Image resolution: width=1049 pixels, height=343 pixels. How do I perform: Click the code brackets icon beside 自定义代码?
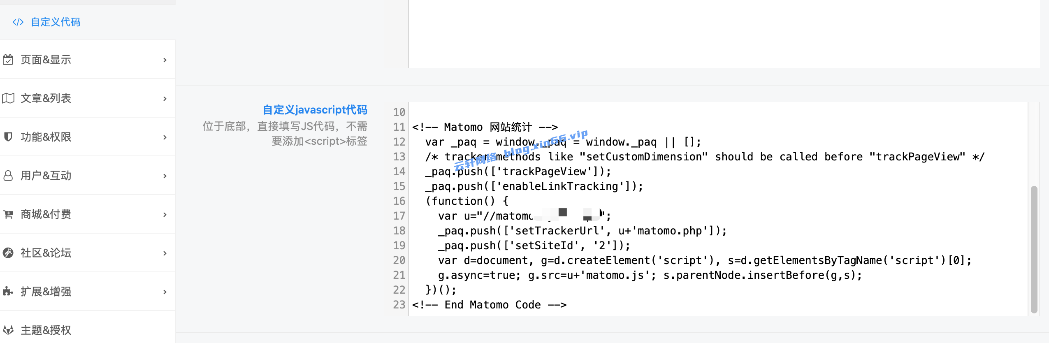18,22
